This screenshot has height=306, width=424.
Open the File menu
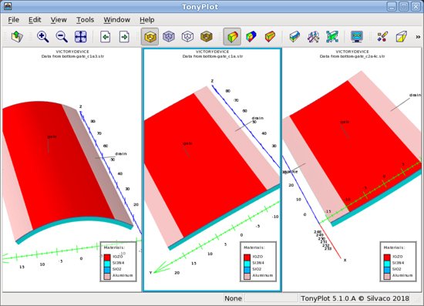coord(14,20)
